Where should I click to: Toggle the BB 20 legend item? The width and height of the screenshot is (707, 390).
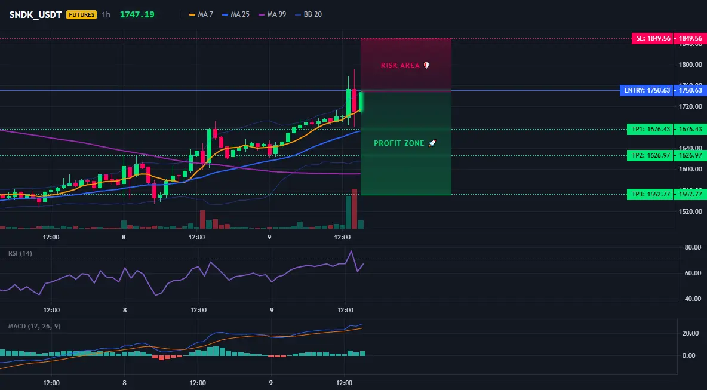click(308, 14)
